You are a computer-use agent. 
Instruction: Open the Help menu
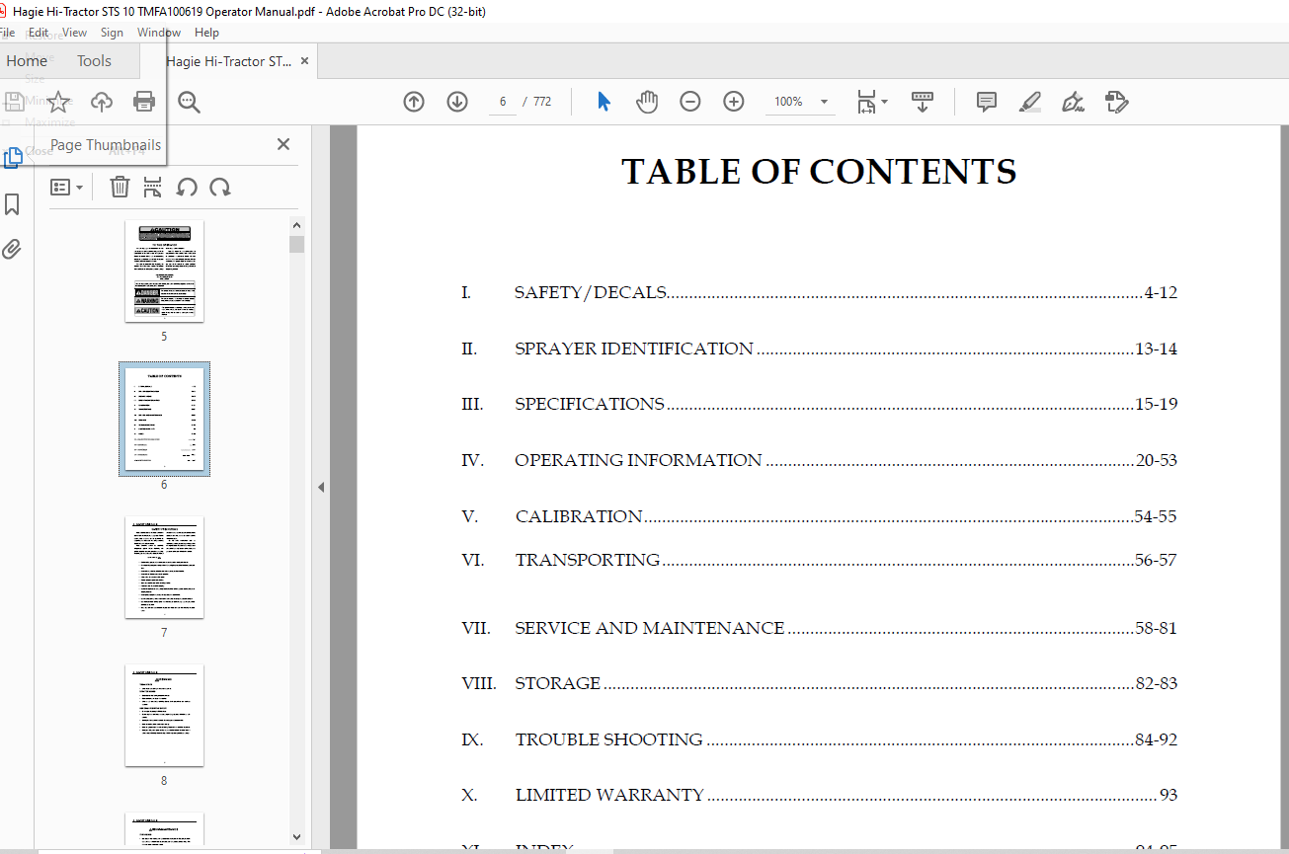click(206, 33)
